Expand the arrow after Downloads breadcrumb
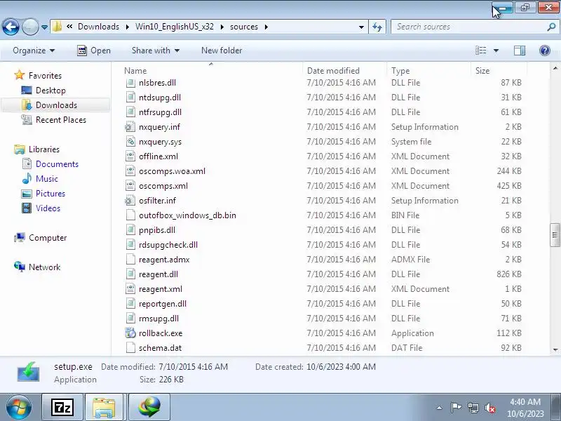The height and width of the screenshot is (421, 561). pyautogui.click(x=128, y=27)
